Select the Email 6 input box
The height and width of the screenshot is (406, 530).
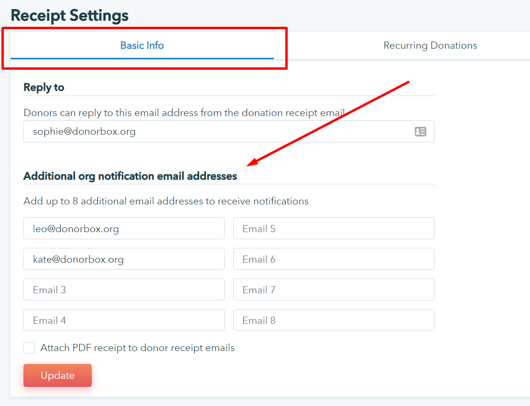(334, 259)
